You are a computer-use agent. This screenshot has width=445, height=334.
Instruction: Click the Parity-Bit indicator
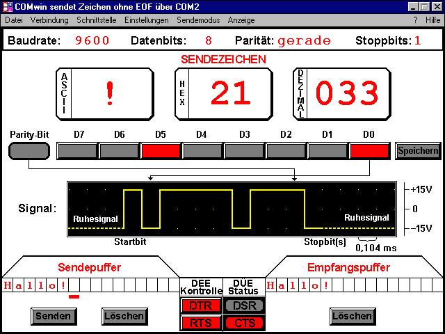pos(29,150)
